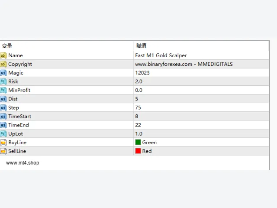The image size is (277, 208).
Task: Edit the Name value Fast M1 Gold Scalper
Action: tap(161, 55)
